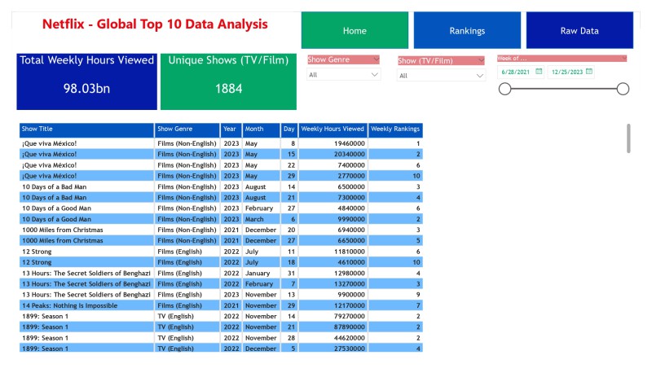Click the end date field 12/25/2023
Screen dimensions: 652x377
[x=567, y=72]
